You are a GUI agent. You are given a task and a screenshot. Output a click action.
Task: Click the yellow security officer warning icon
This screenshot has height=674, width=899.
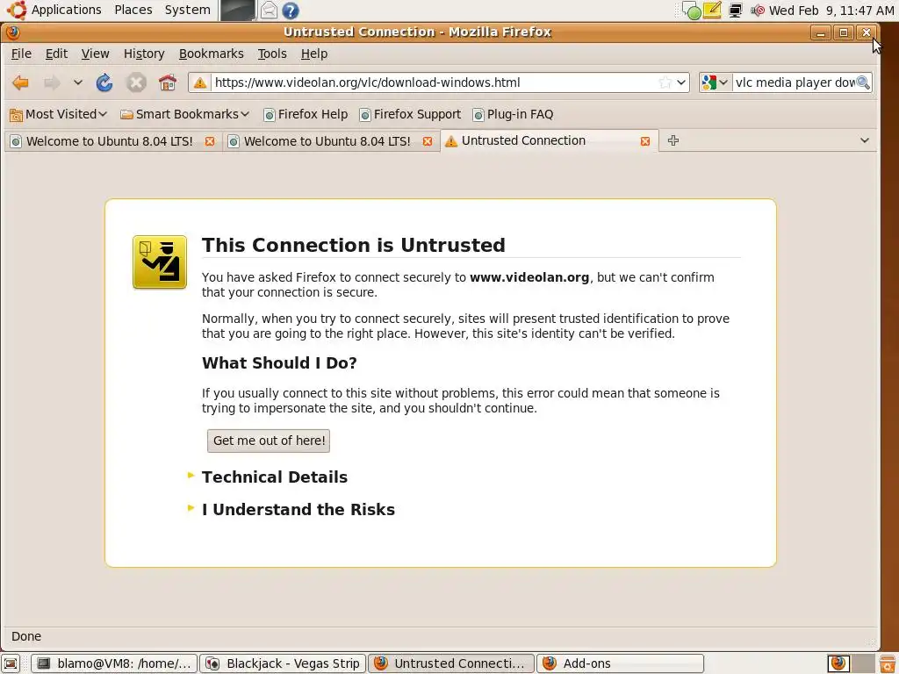coord(160,262)
